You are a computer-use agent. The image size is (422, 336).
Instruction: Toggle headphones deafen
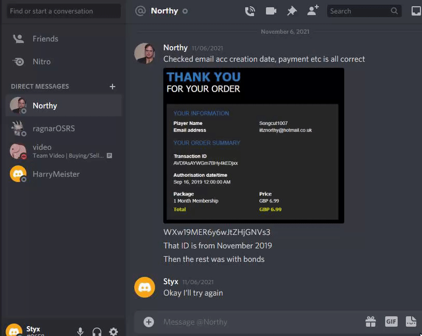pyautogui.click(x=97, y=331)
